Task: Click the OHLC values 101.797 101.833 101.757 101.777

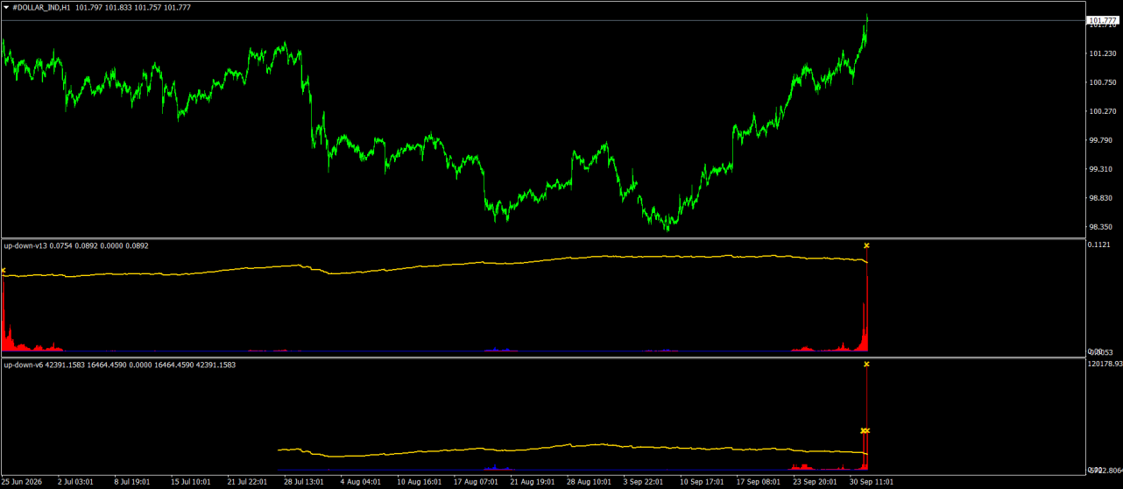Action: [132, 7]
